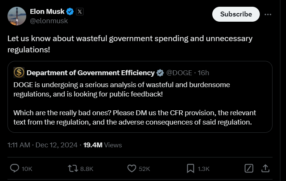Open Elon Musk's profile name link
The image size is (286, 181).
pos(47,11)
